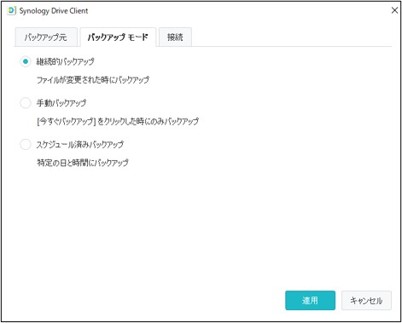Choose the スケジュール済みバックアップ radio circle
Viewport: 402px width, 323px height.
pos(26,144)
